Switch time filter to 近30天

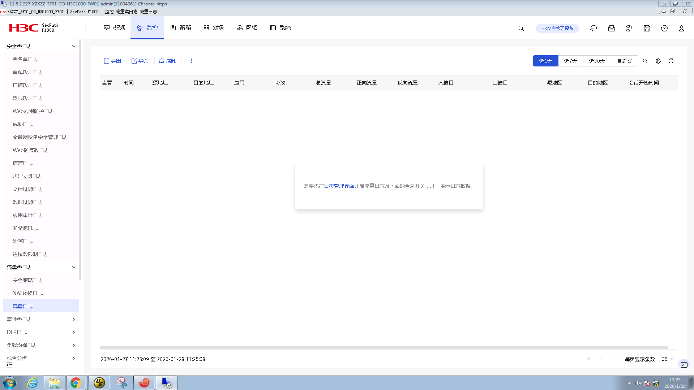point(597,61)
